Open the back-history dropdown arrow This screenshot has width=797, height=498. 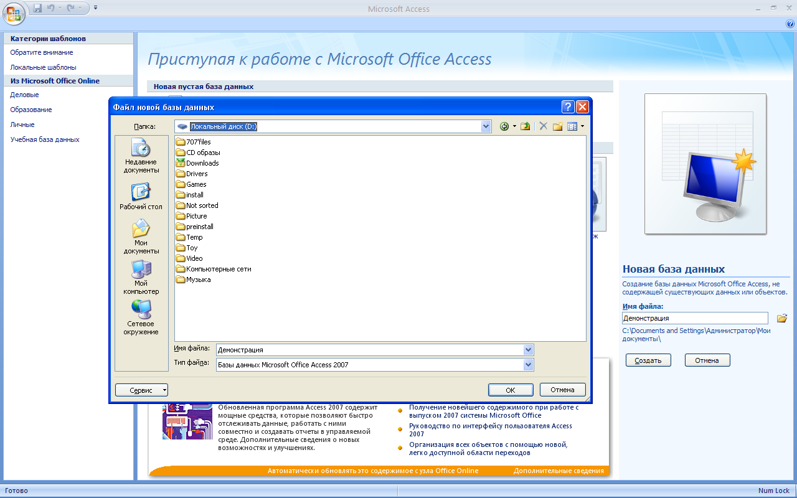coord(514,126)
